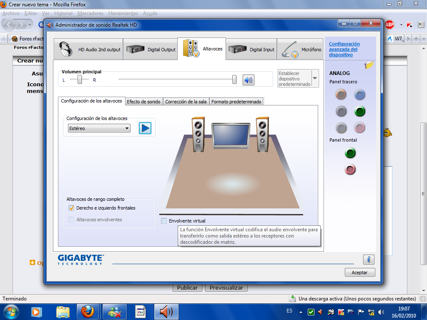This screenshot has height=320, width=427.
Task: Open the Micrófono tab
Action: pos(300,49)
